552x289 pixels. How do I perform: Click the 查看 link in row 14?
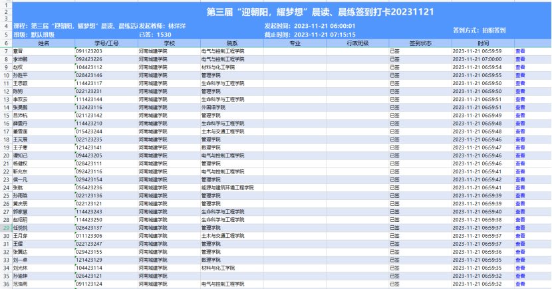click(520, 107)
